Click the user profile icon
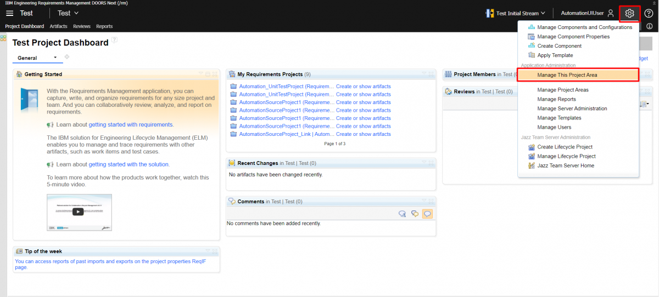659x297 pixels. (x=611, y=13)
